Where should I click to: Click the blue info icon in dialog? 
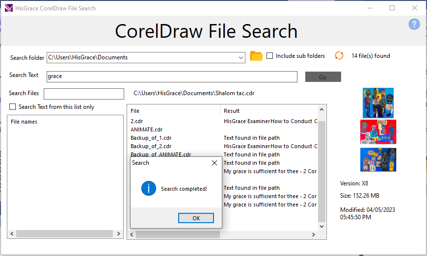[x=148, y=188]
